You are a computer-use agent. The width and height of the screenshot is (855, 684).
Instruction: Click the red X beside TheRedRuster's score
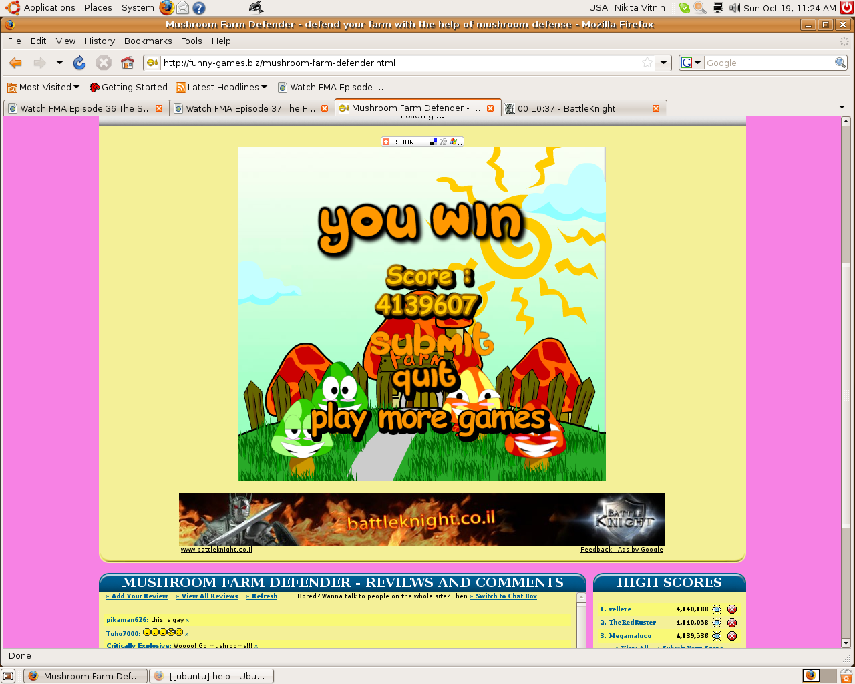coord(732,623)
